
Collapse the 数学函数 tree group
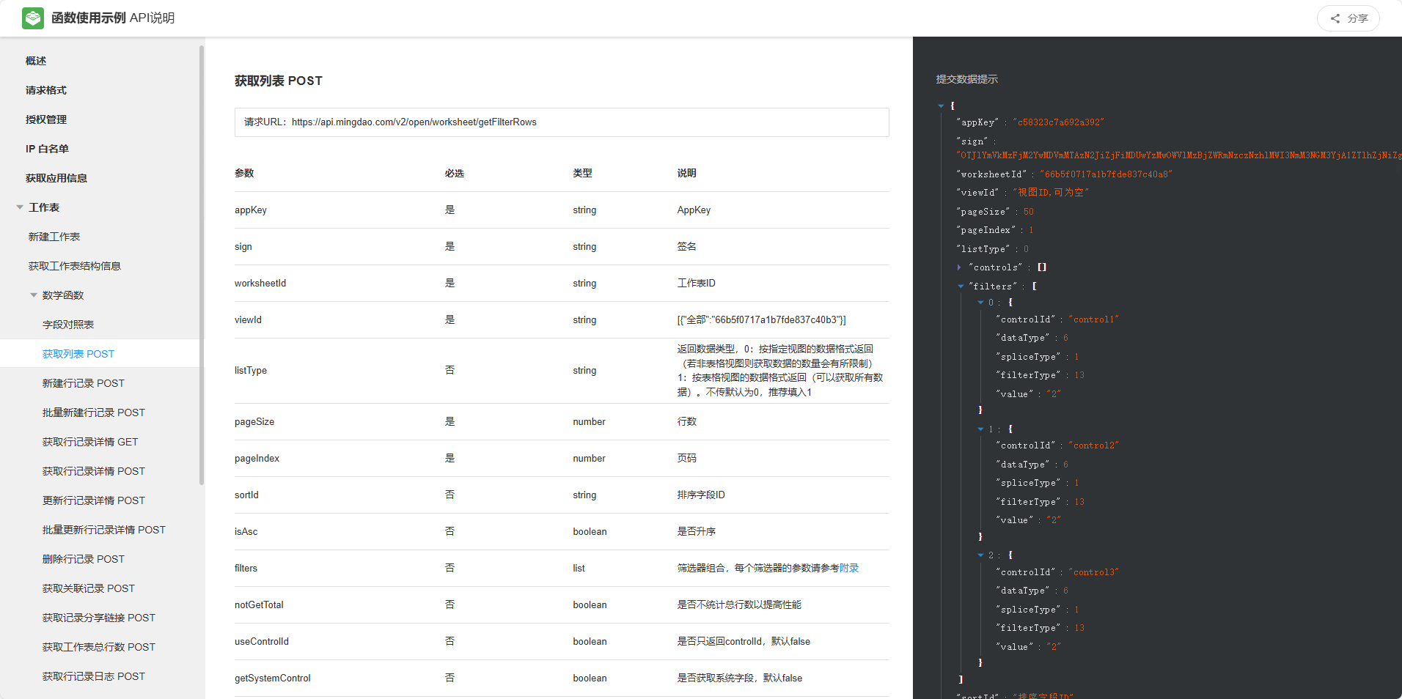point(34,295)
